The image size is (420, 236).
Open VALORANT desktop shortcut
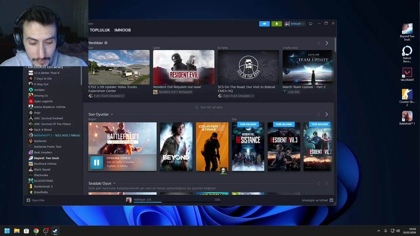pos(407,75)
